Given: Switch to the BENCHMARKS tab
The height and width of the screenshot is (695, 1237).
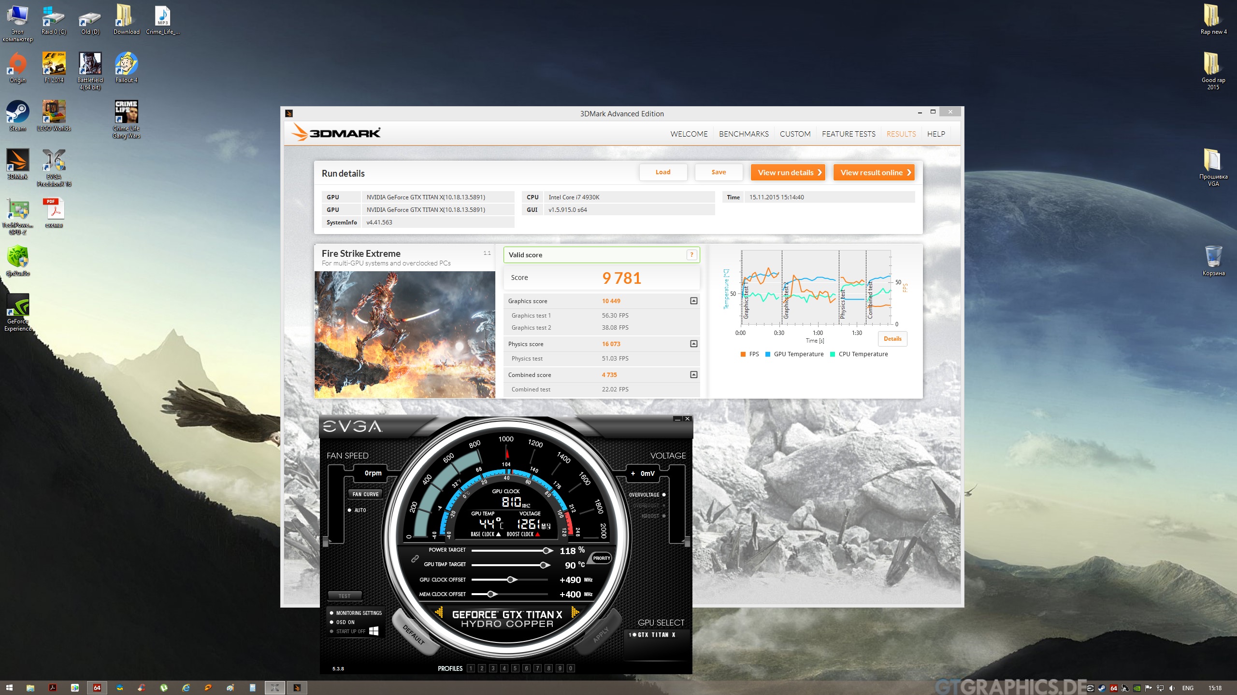Looking at the screenshot, I should pyautogui.click(x=743, y=134).
